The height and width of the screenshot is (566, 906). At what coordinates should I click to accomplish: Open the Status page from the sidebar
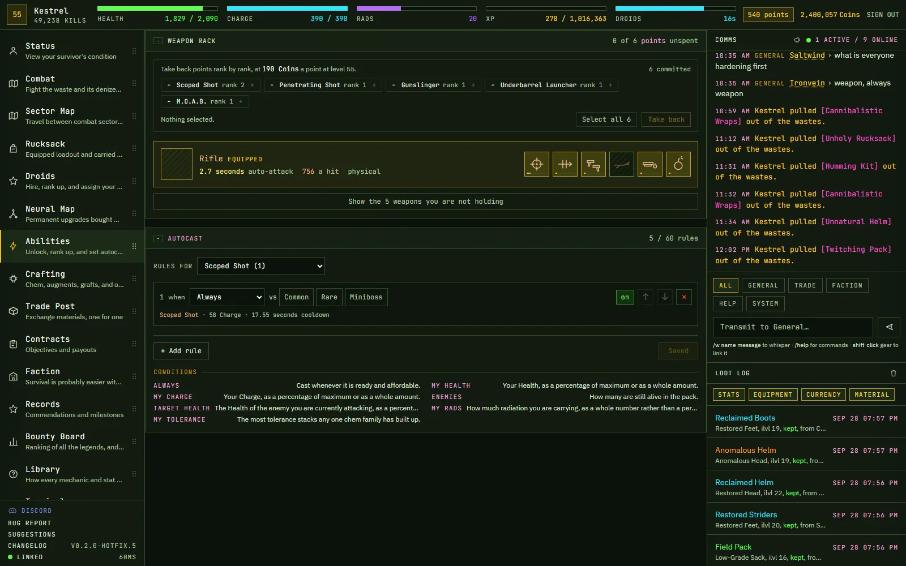click(x=72, y=51)
